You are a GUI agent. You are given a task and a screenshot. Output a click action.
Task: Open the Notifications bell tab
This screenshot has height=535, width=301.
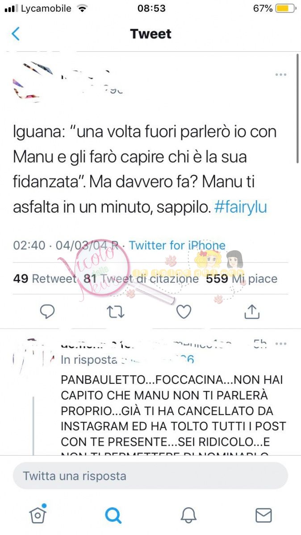188,515
